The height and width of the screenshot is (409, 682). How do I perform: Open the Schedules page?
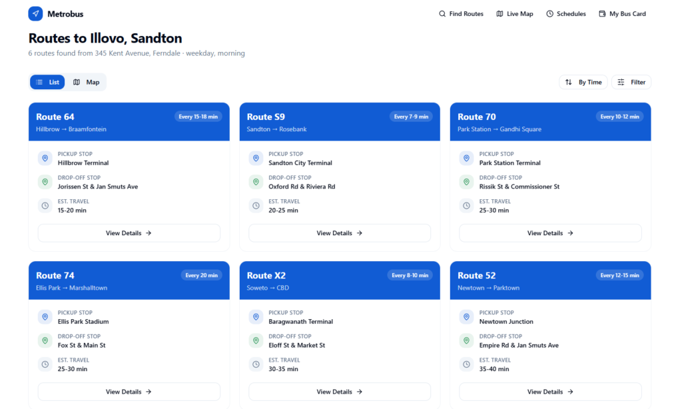(566, 13)
